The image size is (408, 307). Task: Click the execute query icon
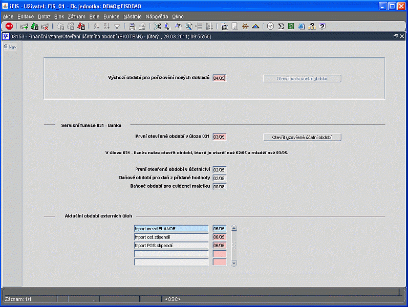[71, 26]
